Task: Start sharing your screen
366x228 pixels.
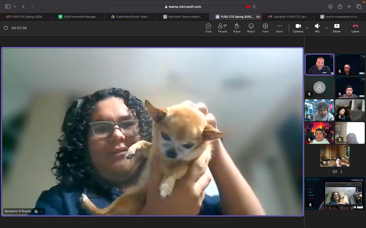Action: click(337, 28)
